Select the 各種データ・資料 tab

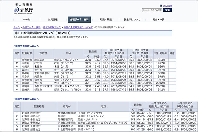click(x=79, y=20)
